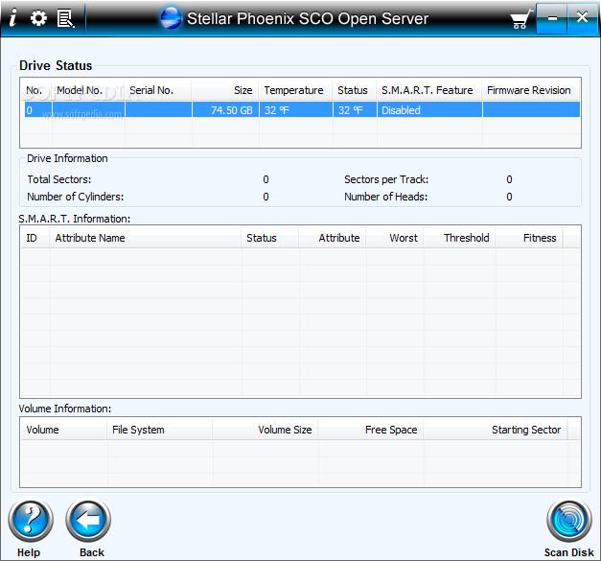This screenshot has height=561, width=601.
Task: Start Scan Disk button
Action: (x=569, y=520)
